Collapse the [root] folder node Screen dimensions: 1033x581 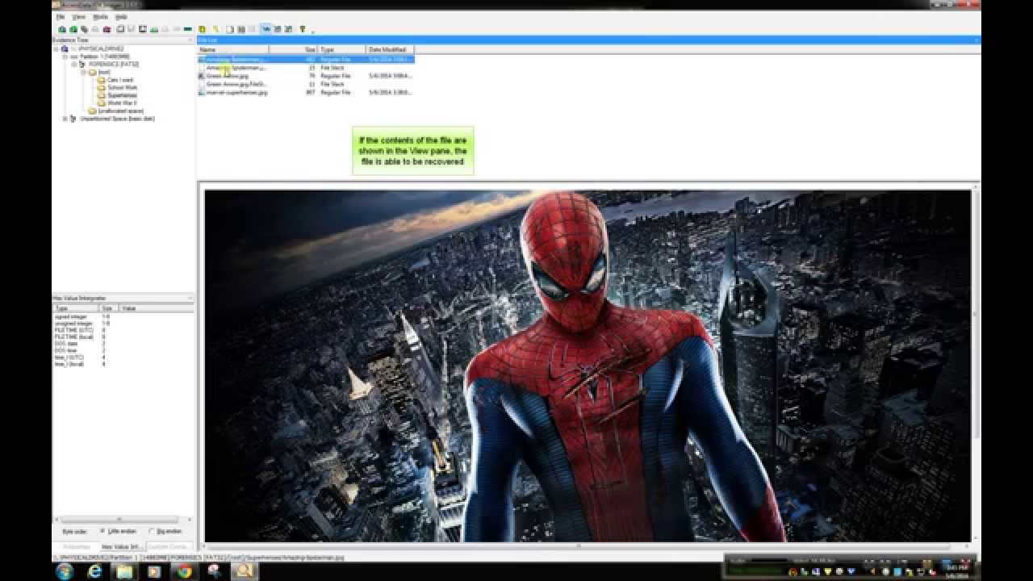(83, 72)
